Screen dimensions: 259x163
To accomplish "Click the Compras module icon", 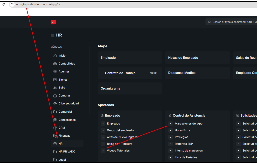I will pos(55,96).
